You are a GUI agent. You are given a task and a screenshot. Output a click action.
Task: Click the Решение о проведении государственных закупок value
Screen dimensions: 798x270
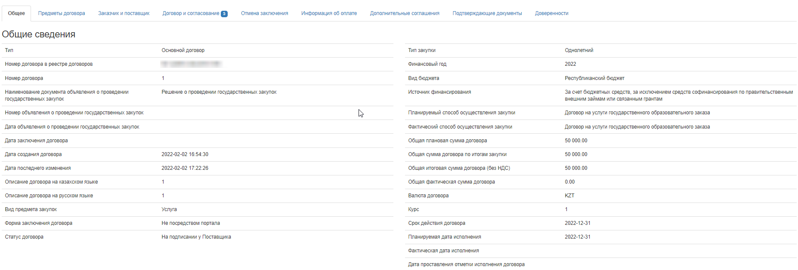pos(219,92)
